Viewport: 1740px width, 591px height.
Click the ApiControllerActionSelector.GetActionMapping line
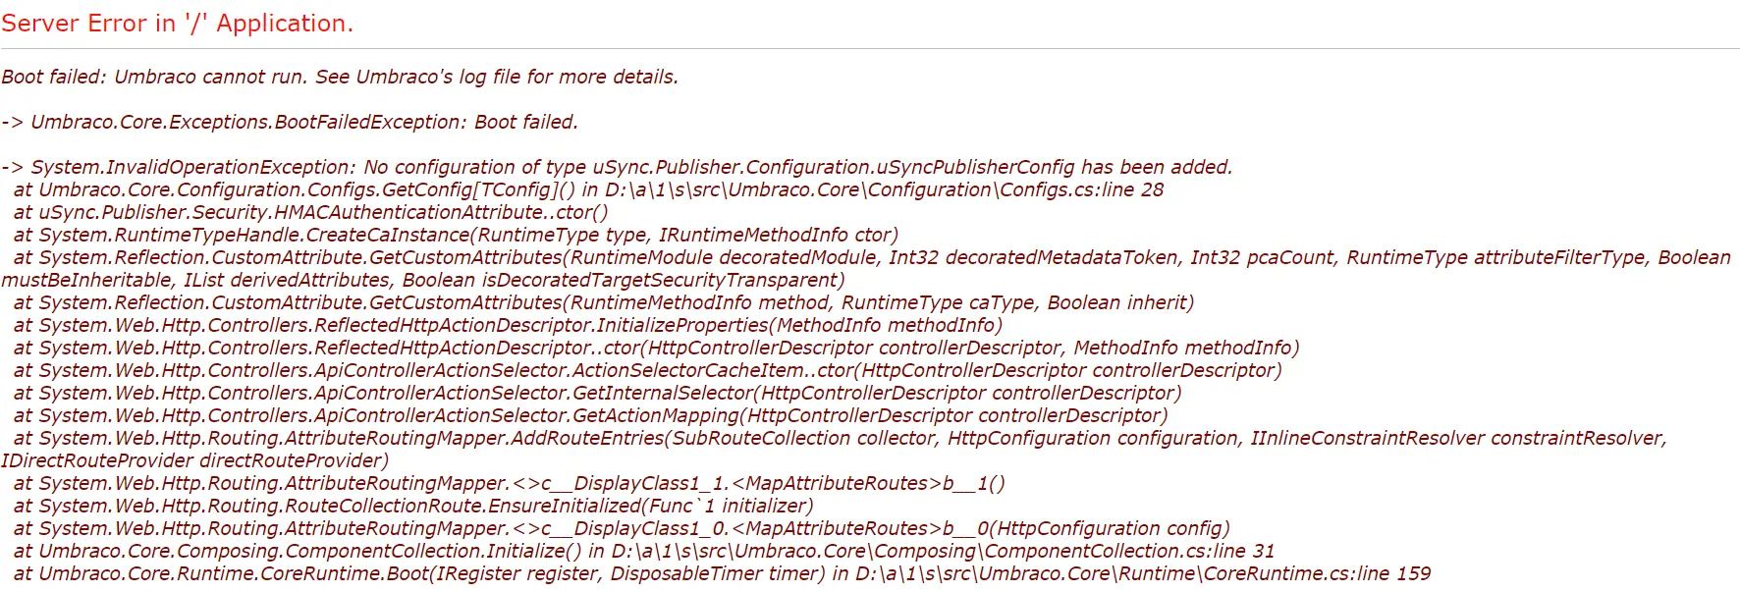coord(590,415)
